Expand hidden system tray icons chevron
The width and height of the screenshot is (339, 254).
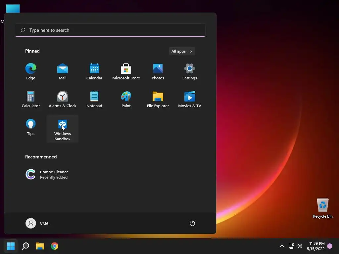click(x=282, y=246)
